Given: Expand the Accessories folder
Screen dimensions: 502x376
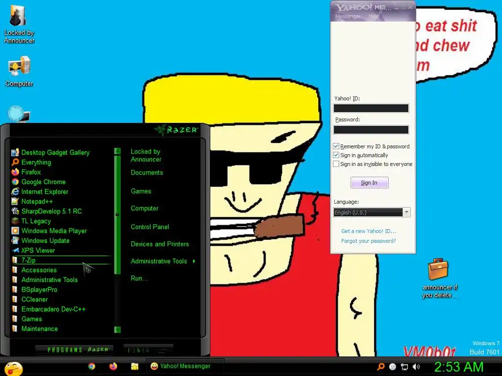Looking at the screenshot, I should (x=34, y=270).
